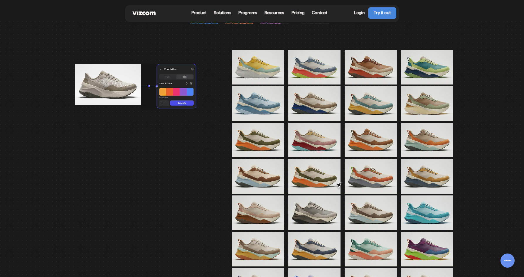524x277 pixels.
Task: Open the Pricing page
Action: (298, 13)
